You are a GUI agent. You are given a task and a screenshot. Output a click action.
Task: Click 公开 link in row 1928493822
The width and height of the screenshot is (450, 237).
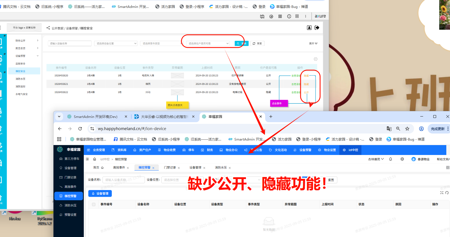tap(306, 92)
